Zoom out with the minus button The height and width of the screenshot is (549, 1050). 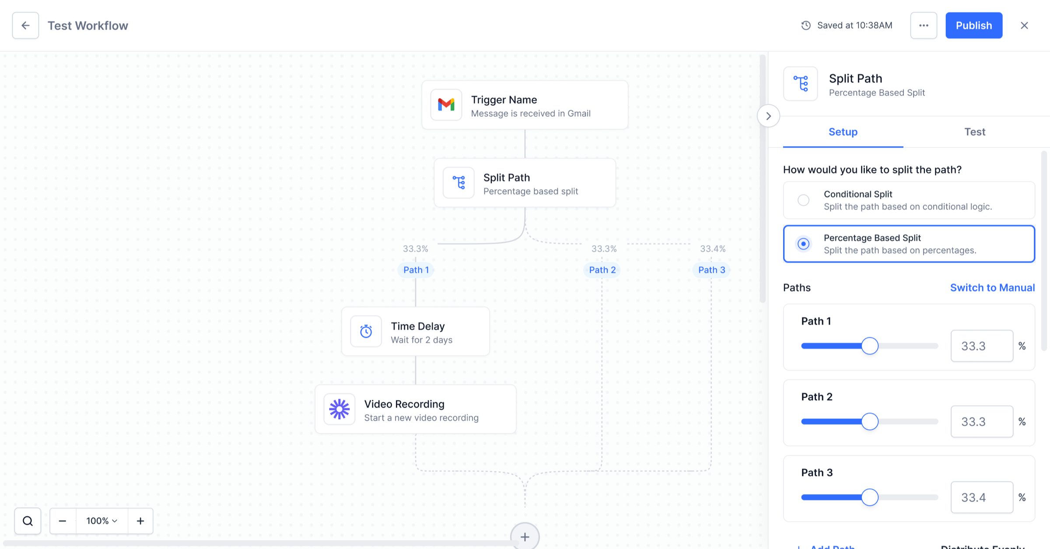[63, 521]
